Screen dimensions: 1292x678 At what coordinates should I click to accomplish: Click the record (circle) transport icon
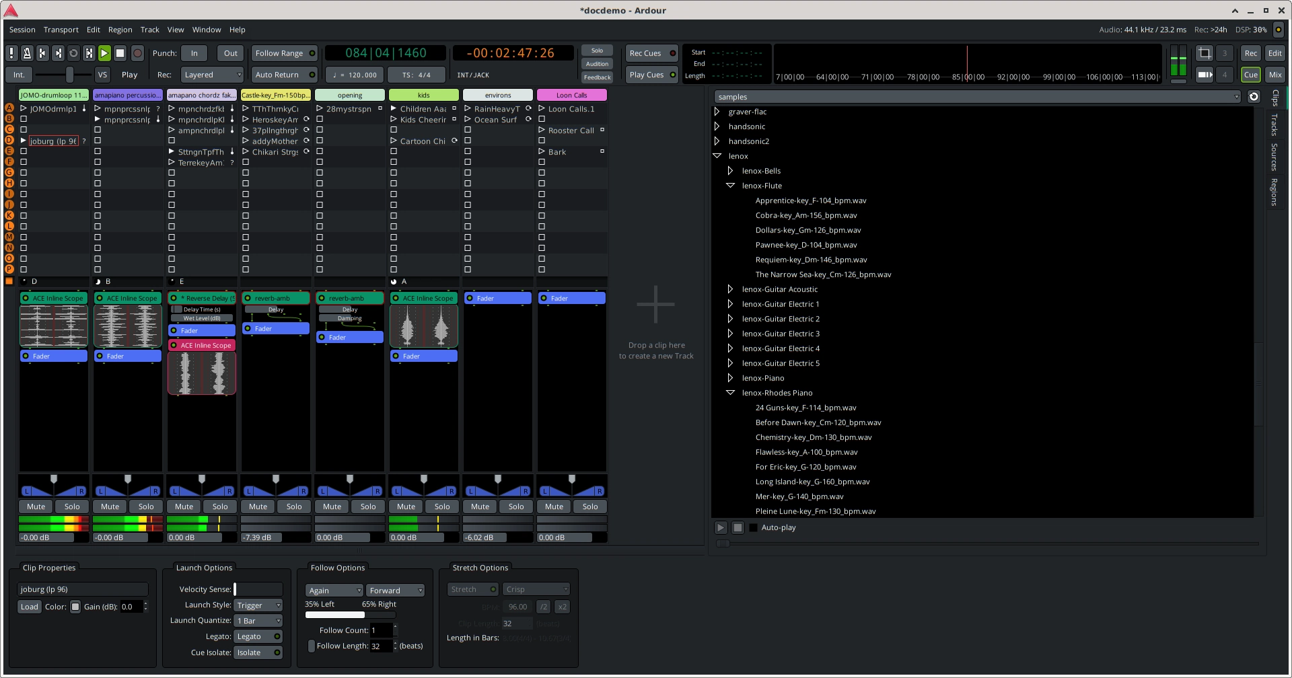(137, 52)
